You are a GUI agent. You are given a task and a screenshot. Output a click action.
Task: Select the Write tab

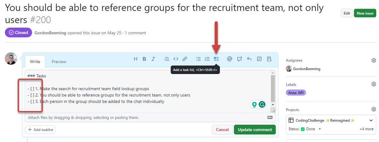[x=35, y=62]
